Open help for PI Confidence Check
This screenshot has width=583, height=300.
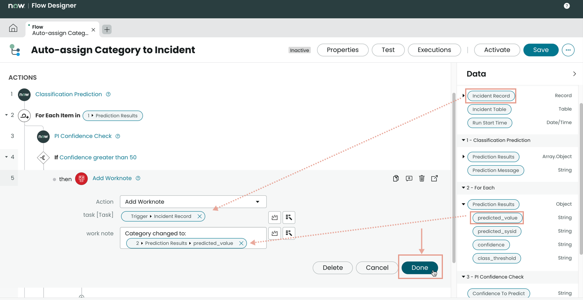117,136
